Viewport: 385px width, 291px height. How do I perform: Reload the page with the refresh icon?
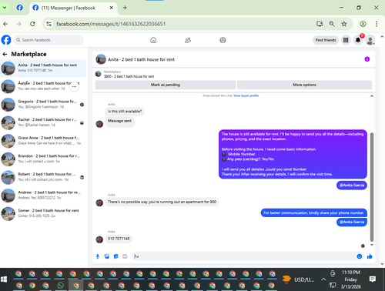pos(32,24)
